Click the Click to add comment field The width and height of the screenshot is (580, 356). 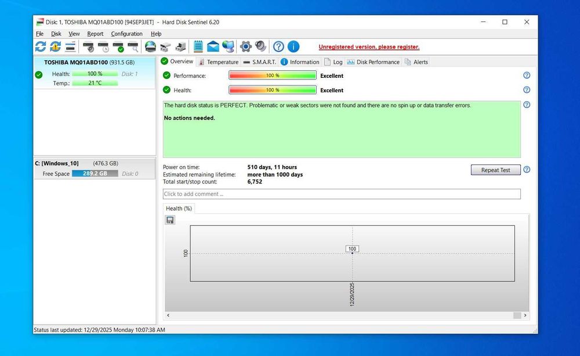342,194
